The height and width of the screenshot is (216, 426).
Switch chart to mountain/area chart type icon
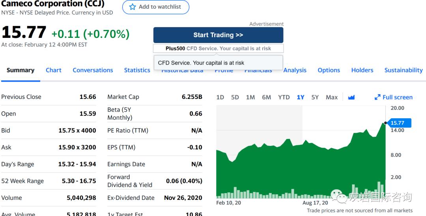coord(351,97)
